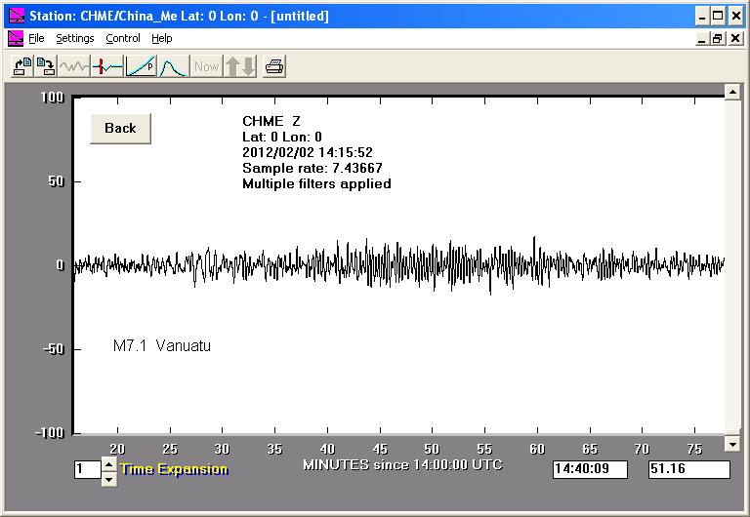750x517 pixels.
Task: Click the Time Expansion value field
Action: (87, 469)
